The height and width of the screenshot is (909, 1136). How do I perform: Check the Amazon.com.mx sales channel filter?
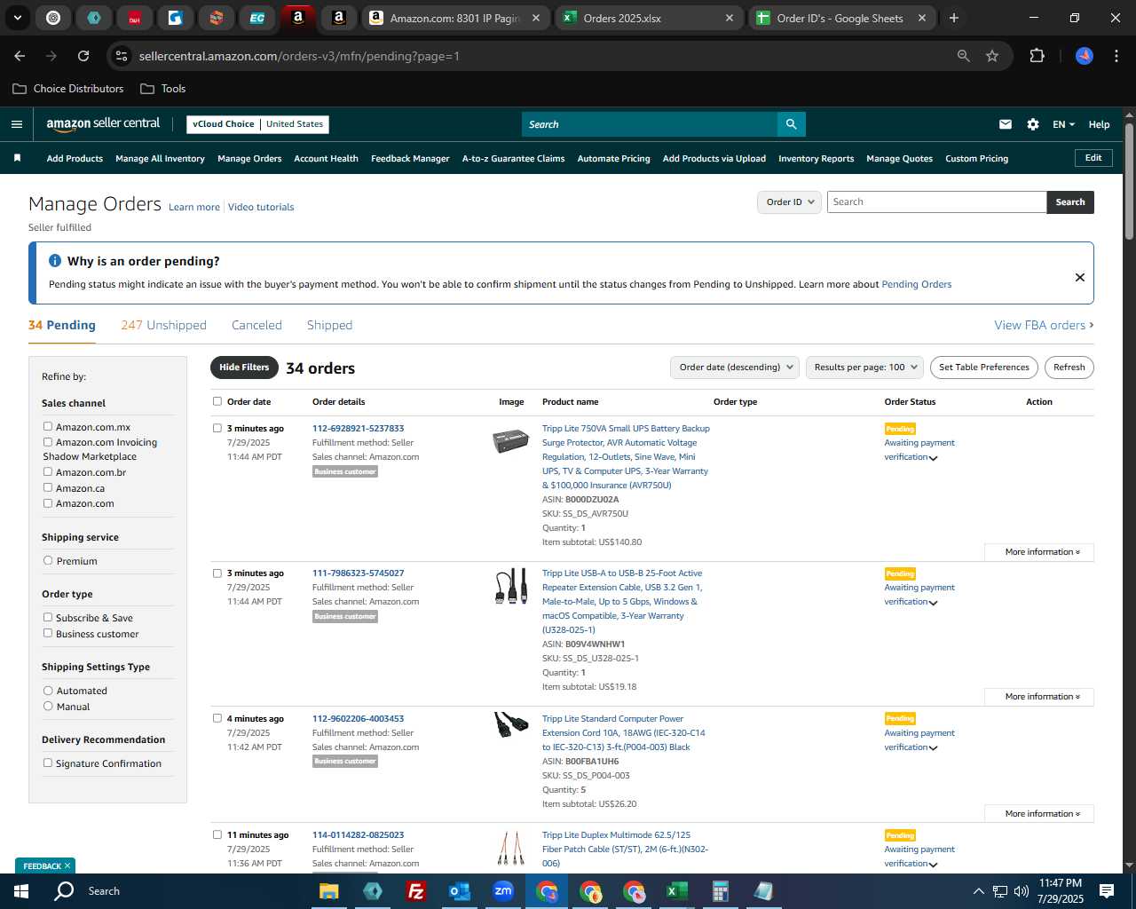click(x=48, y=427)
